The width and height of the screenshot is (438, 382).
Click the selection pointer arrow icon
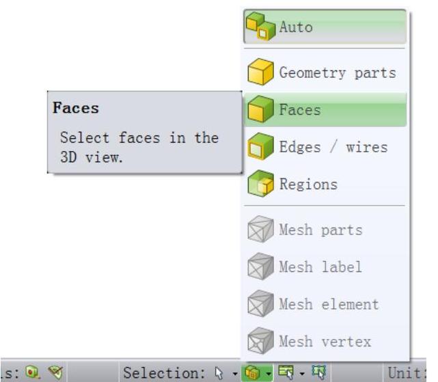pyautogui.click(x=219, y=373)
